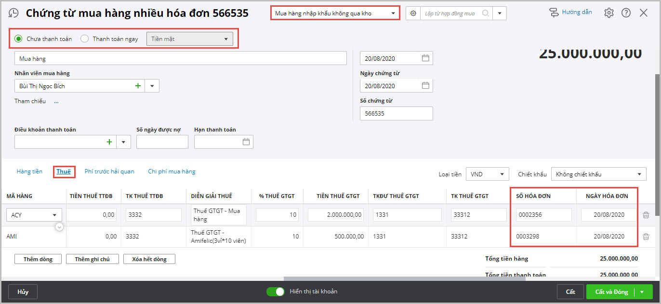
Task: Click the Thêm dòng button
Action: click(x=38, y=259)
